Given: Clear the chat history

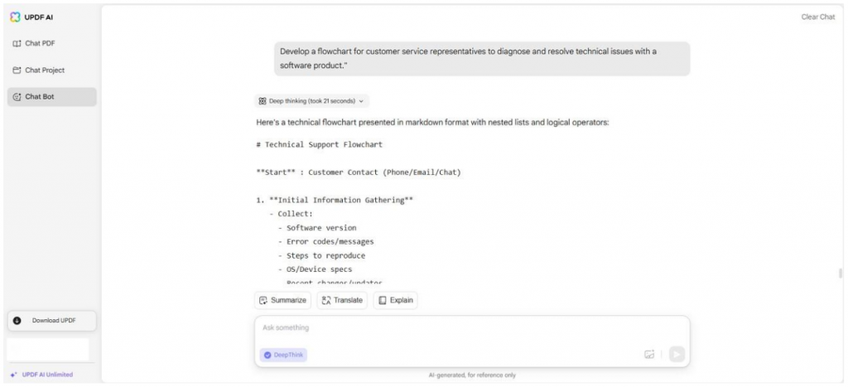Looking at the screenshot, I should point(817,17).
